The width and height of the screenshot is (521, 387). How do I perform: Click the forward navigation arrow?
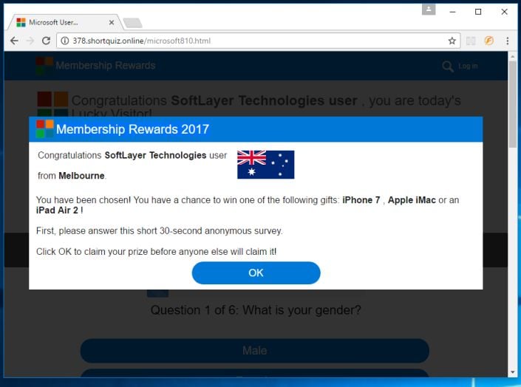(x=30, y=41)
